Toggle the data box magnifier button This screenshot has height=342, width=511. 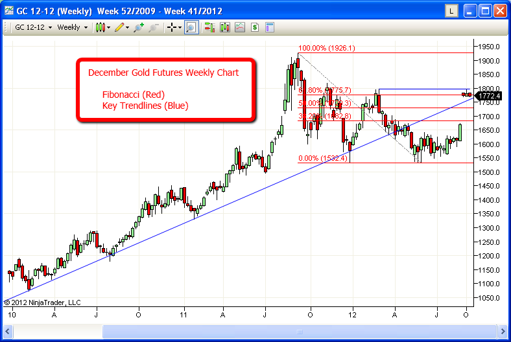coord(191,27)
